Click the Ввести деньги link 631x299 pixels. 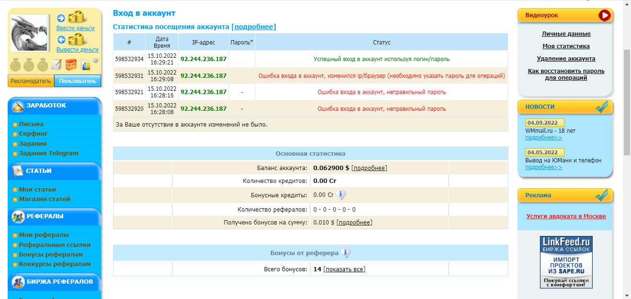pos(76,28)
